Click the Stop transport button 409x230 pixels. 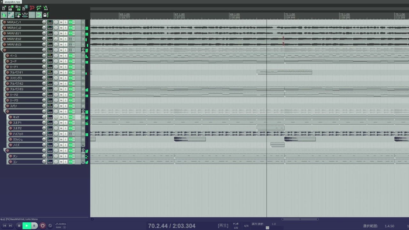point(19,226)
